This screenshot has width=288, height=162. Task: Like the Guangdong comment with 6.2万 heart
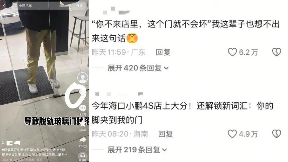232,52
